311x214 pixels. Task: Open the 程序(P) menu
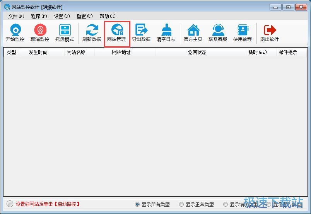point(39,16)
